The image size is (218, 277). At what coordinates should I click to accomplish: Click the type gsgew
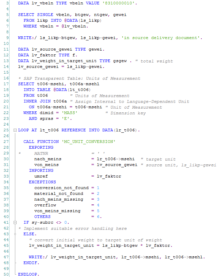[120, 61]
